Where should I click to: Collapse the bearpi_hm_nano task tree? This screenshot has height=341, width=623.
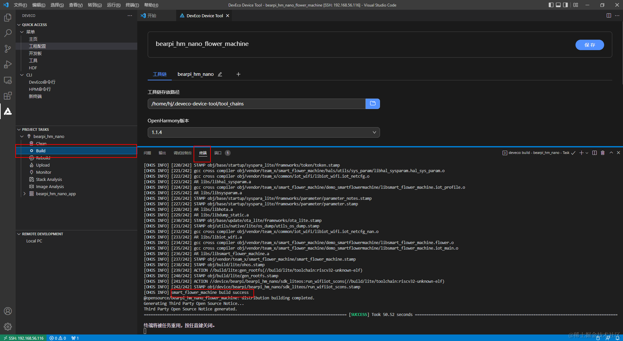coord(22,136)
